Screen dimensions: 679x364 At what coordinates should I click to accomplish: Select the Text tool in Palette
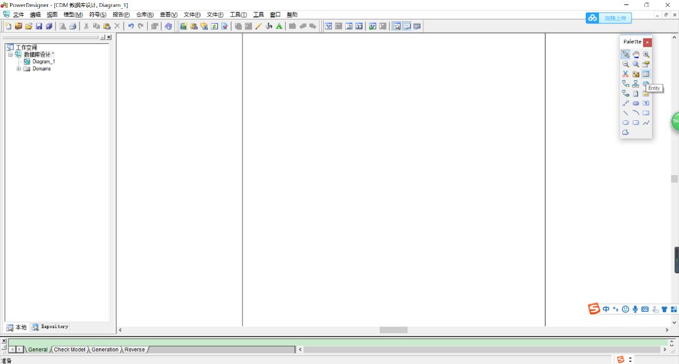[646, 103]
